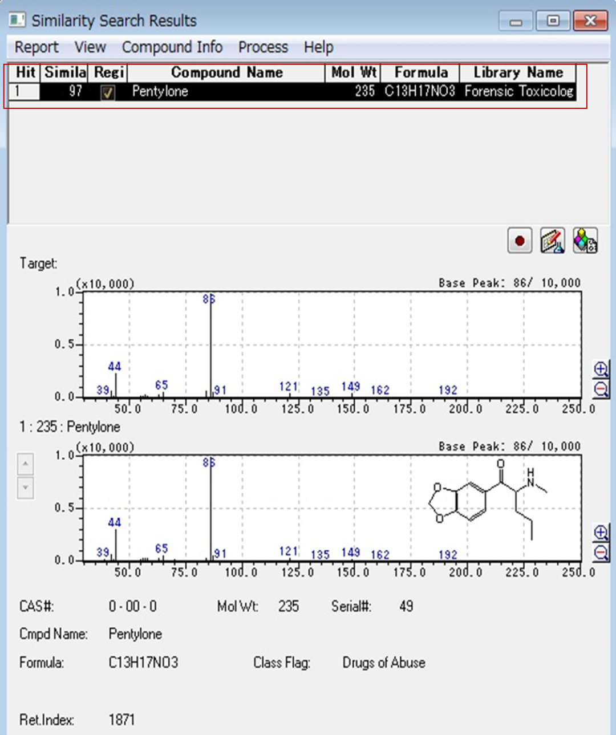This screenshot has width=616, height=735.
Task: Zoom out on the Target spectrum
Action: 601,389
